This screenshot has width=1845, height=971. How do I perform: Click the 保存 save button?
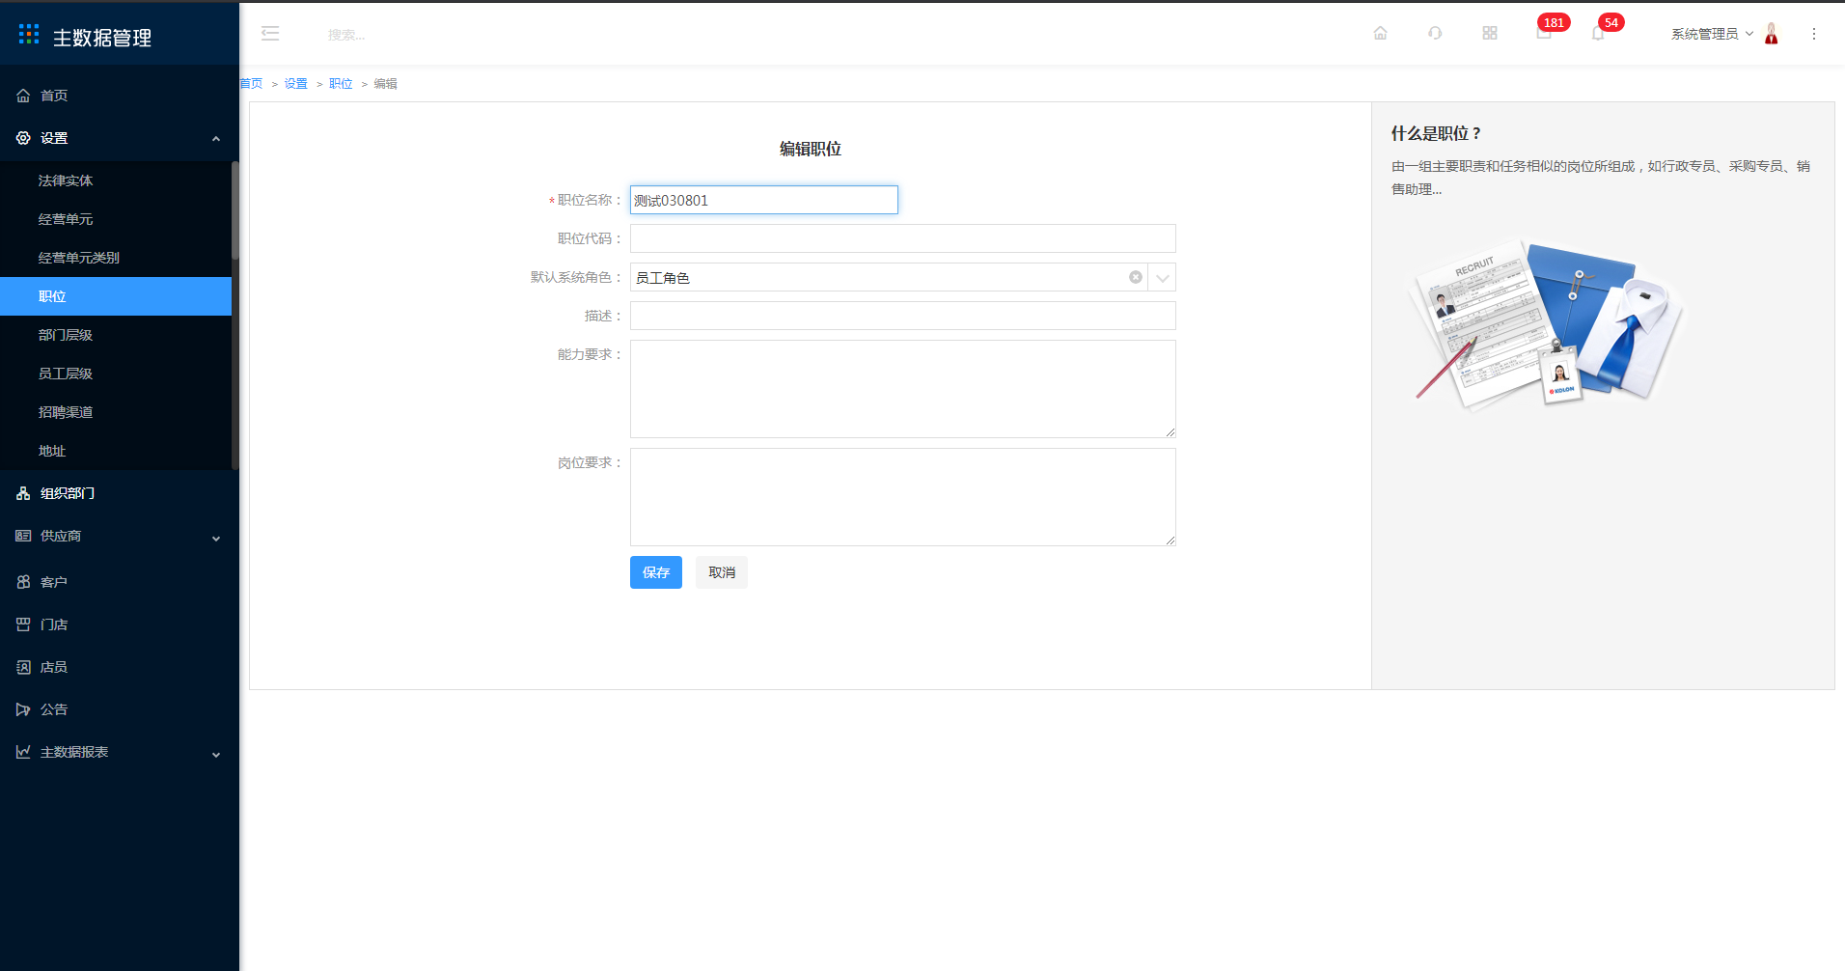point(656,572)
